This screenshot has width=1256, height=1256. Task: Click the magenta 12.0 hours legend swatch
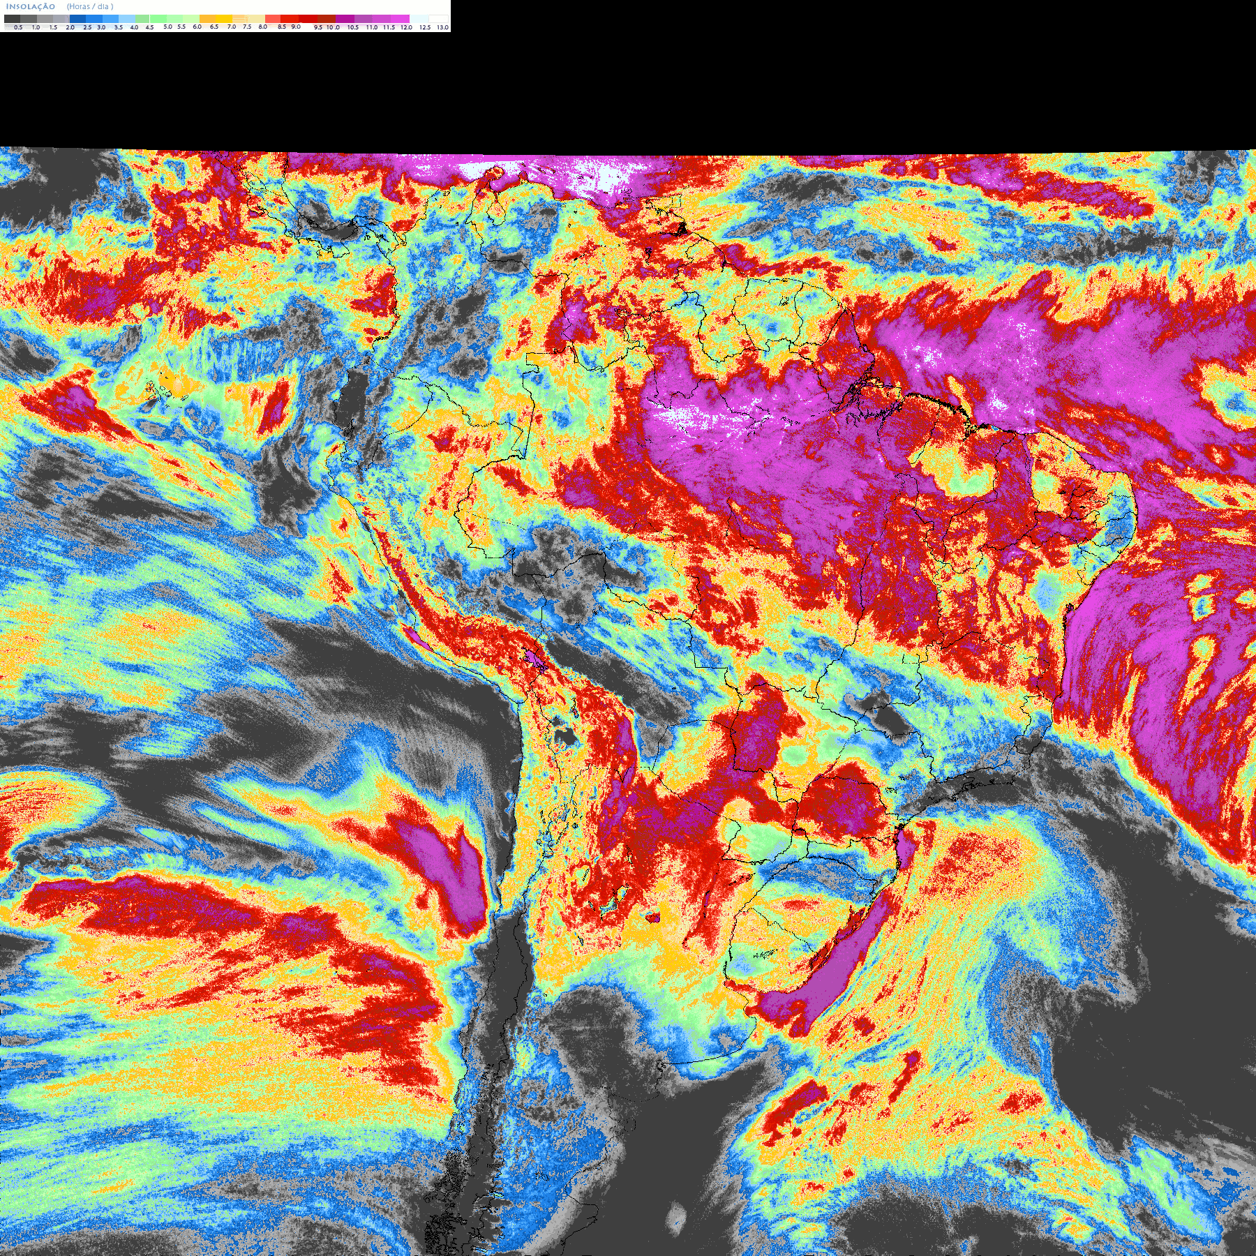(400, 19)
